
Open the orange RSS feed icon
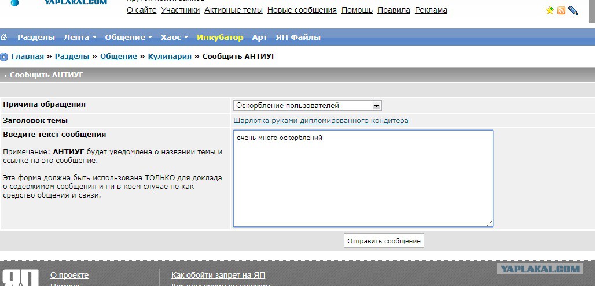[561, 10]
